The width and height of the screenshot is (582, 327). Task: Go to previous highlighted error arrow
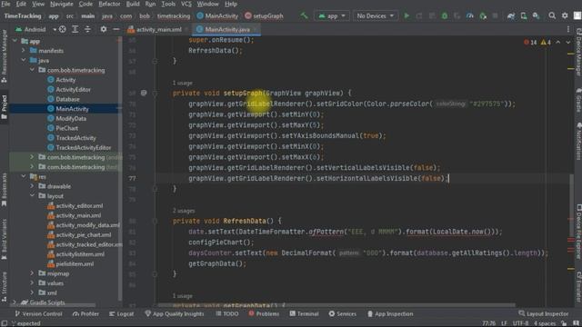pos(557,43)
